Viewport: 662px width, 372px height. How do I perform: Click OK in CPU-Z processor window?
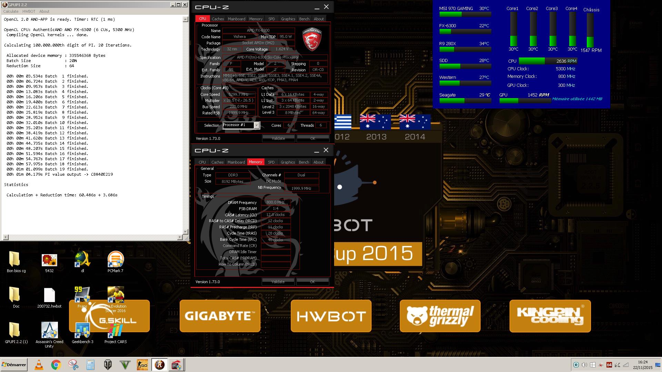pyautogui.click(x=313, y=138)
